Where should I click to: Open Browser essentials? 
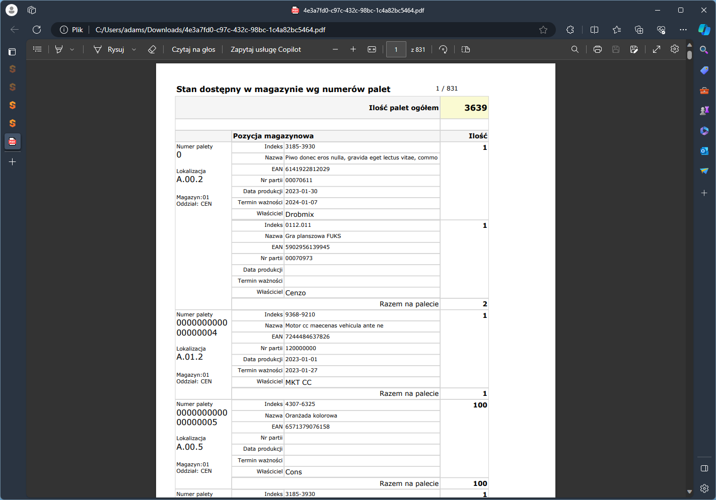point(661,30)
